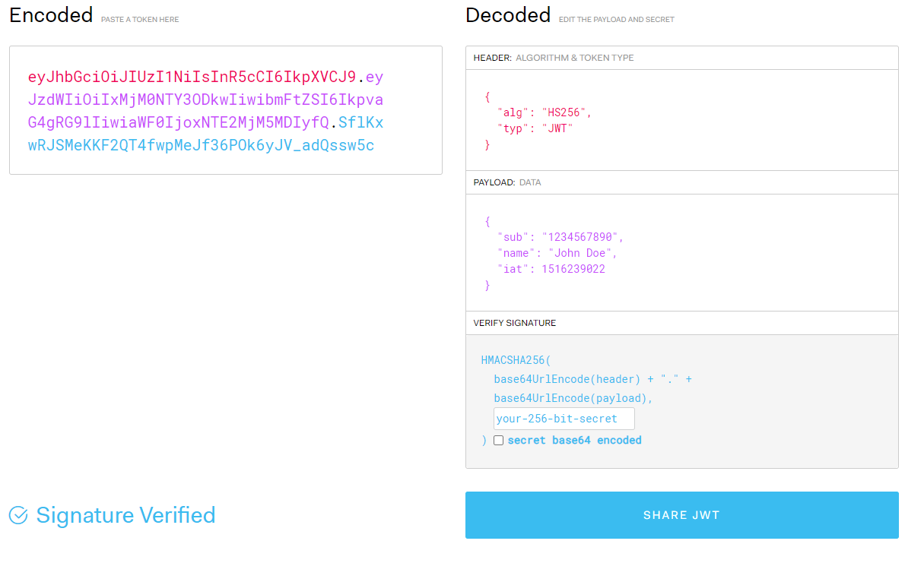Click the HEADER: ALGORITHM & TOKEN TYPE section label
This screenshot has height=563, width=924.
pos(554,58)
